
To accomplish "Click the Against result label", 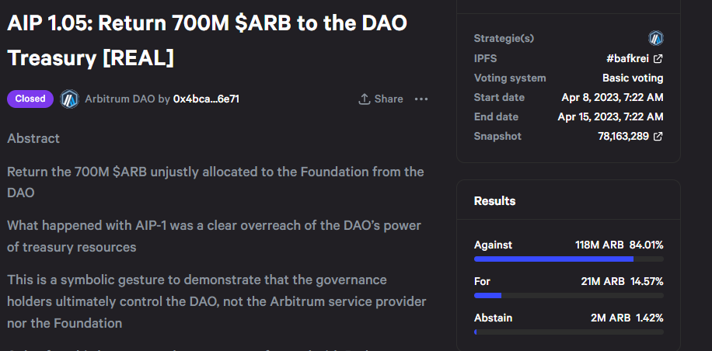I will tap(493, 245).
